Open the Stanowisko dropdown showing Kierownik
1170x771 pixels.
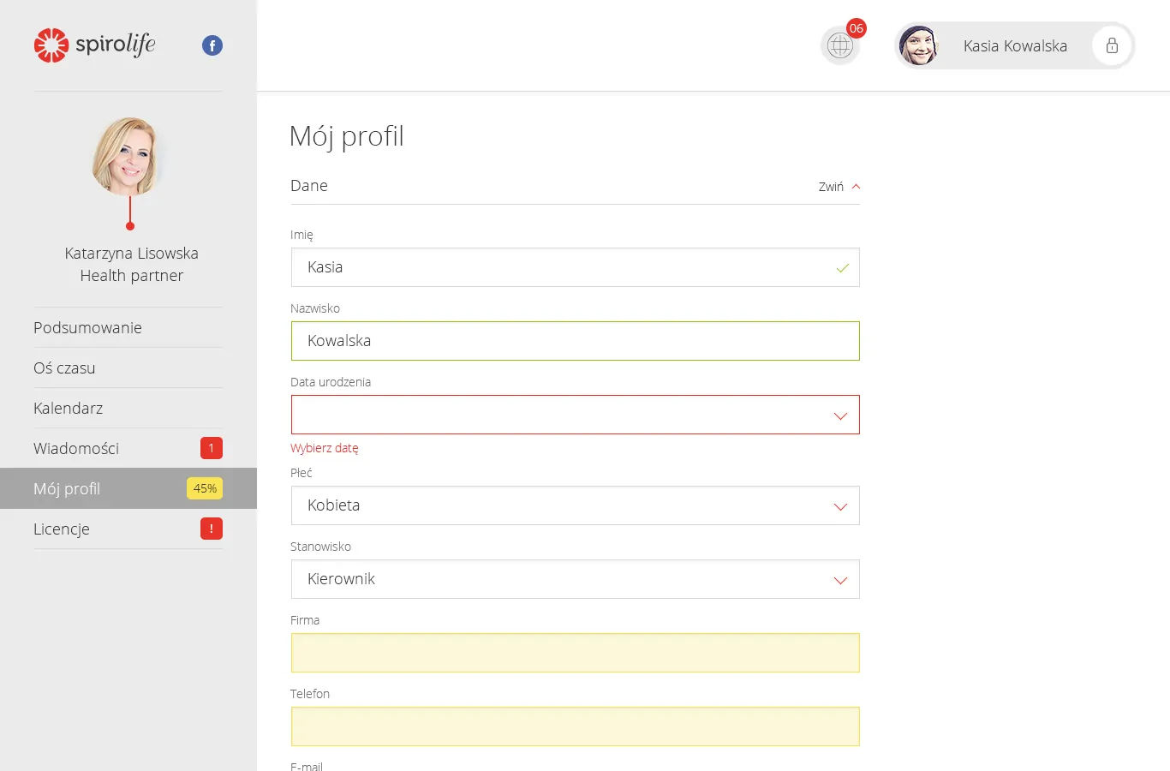[575, 579]
